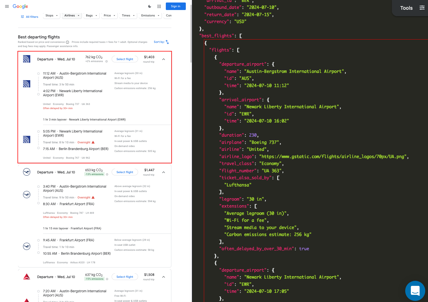Open the Times filter dropdown
Image resolution: width=428 pixels, height=302 pixels.
[x=128, y=16]
